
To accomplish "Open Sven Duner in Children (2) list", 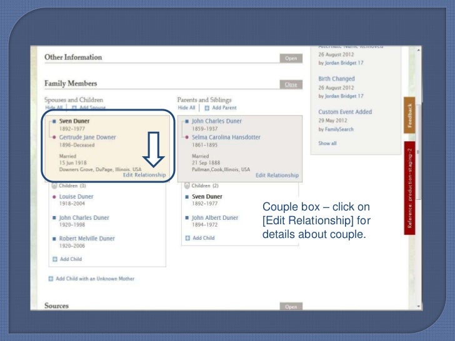I will (207, 197).
